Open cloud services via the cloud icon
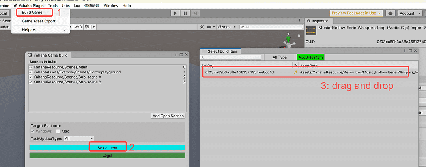Image resolution: width=426 pixels, height=167 pixels. 390,13
